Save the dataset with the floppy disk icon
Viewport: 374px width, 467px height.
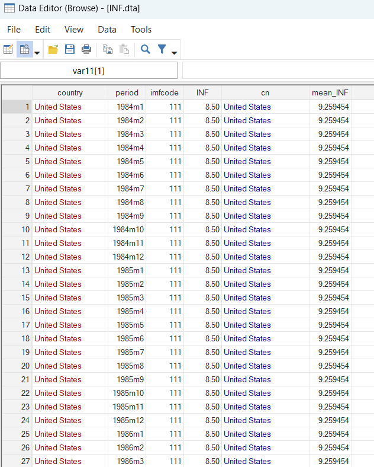[70, 50]
